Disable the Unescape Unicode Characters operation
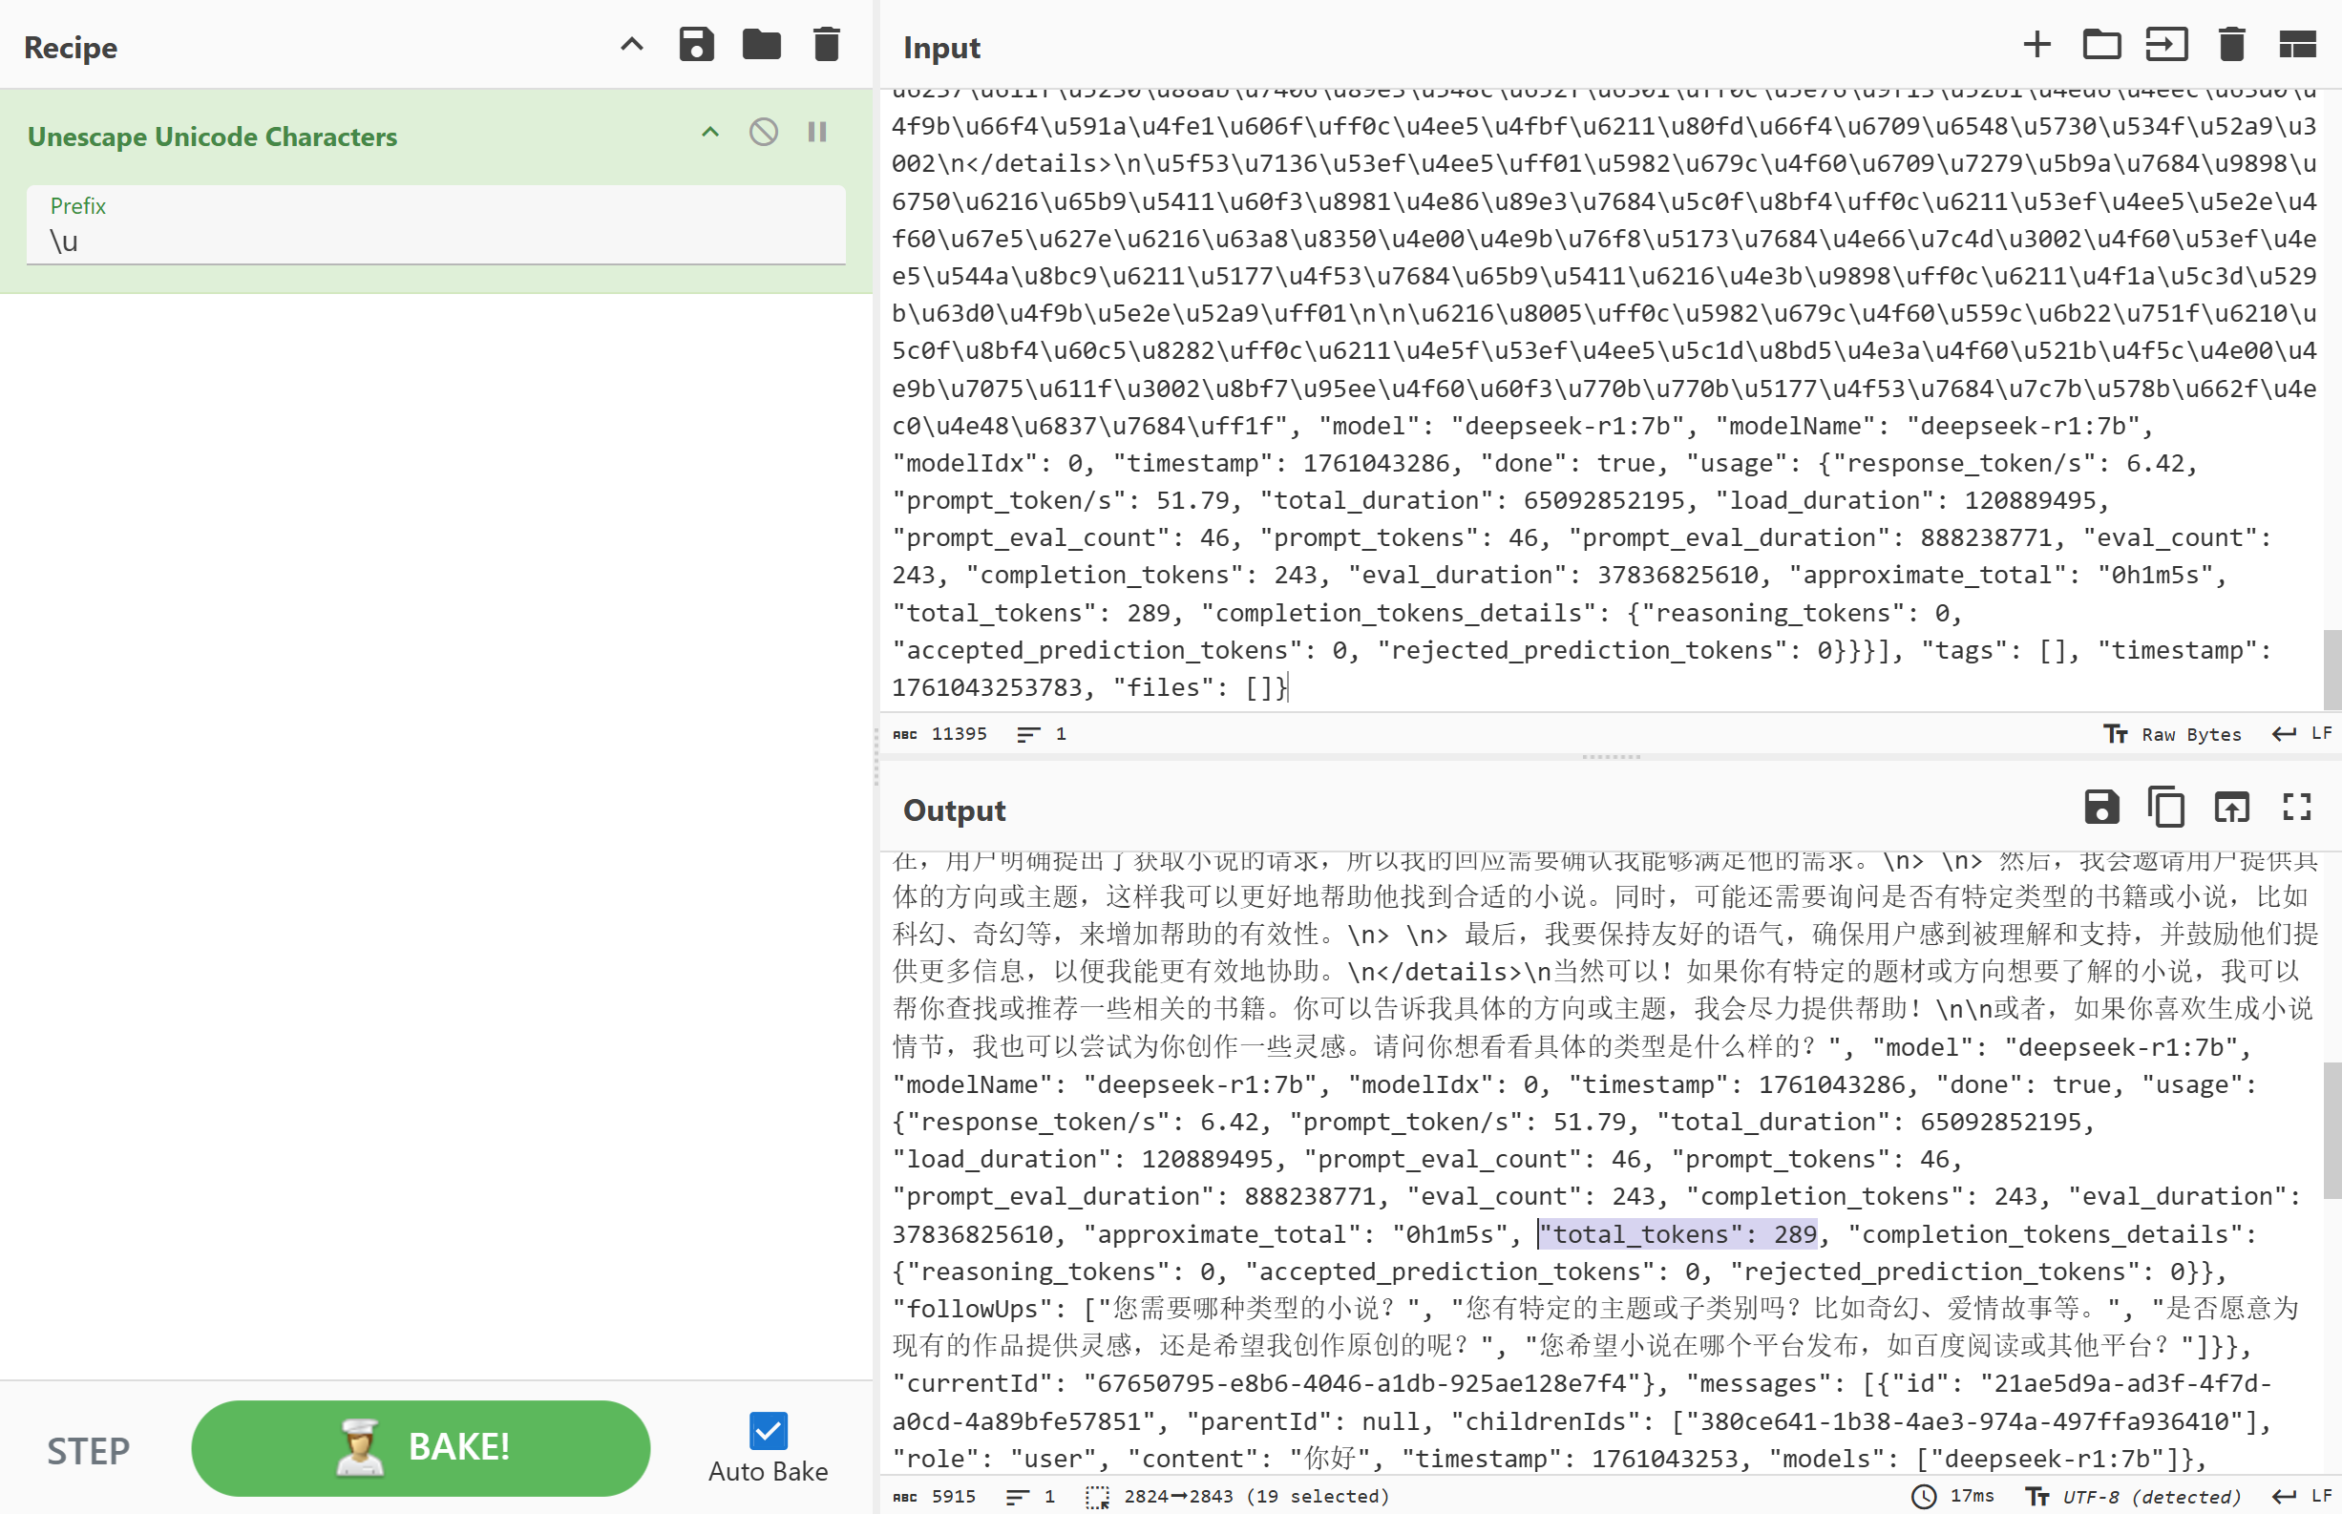This screenshot has width=2342, height=1514. [x=763, y=133]
